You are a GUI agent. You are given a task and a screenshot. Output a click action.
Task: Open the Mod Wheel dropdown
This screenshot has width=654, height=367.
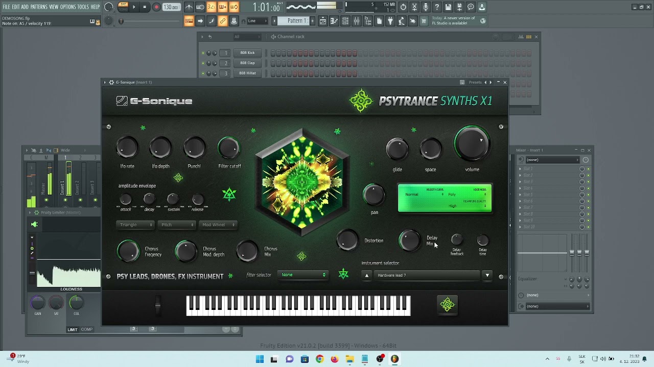(x=218, y=225)
